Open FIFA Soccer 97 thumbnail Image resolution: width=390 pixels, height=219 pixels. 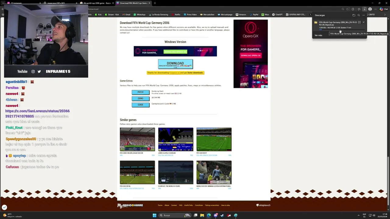(x=214, y=139)
